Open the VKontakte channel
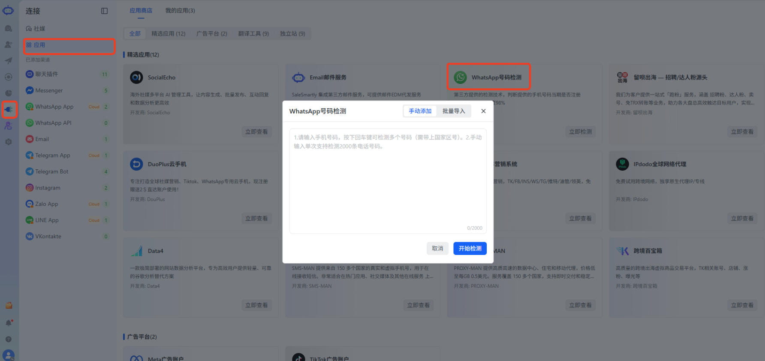 (x=68, y=236)
